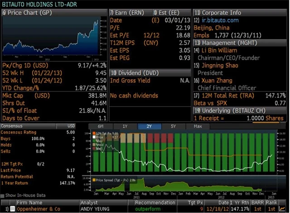
Task: Open the Price Chart (GP) panel header
Action: pos(27,13)
